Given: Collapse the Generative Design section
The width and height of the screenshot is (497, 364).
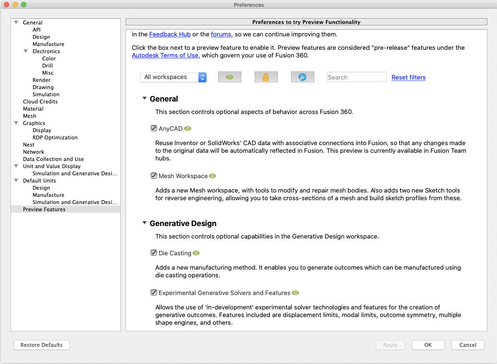Looking at the screenshot, I should tap(144, 223).
